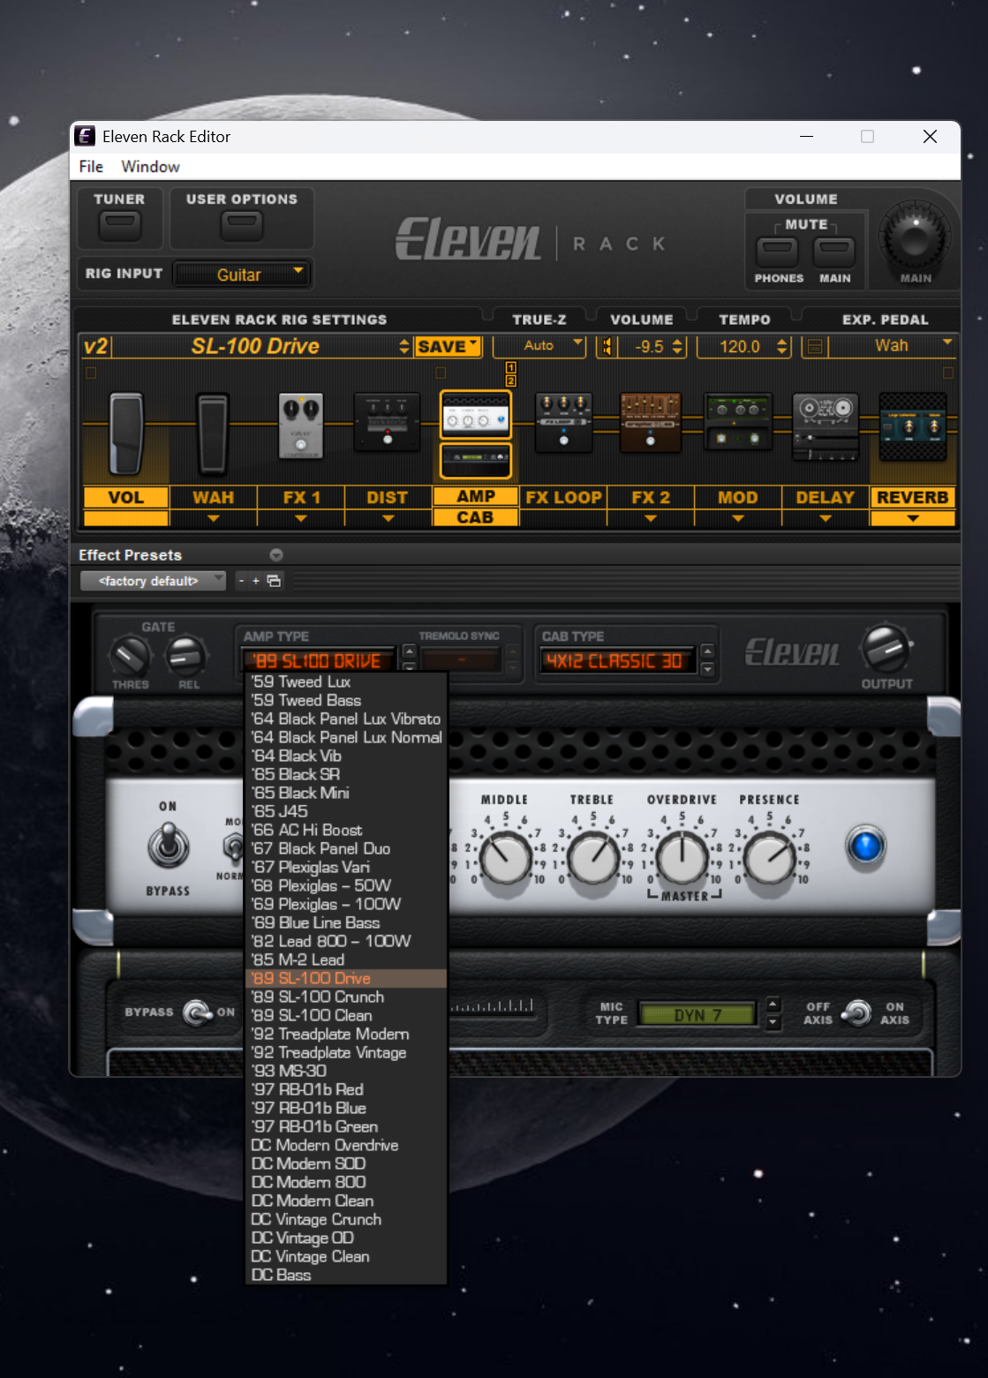Click the copy settings icon in Effect Presets

tap(274, 581)
